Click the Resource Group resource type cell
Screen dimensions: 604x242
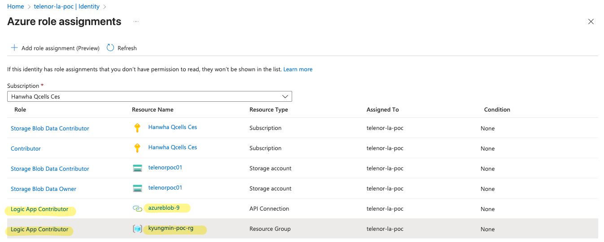[x=270, y=229]
